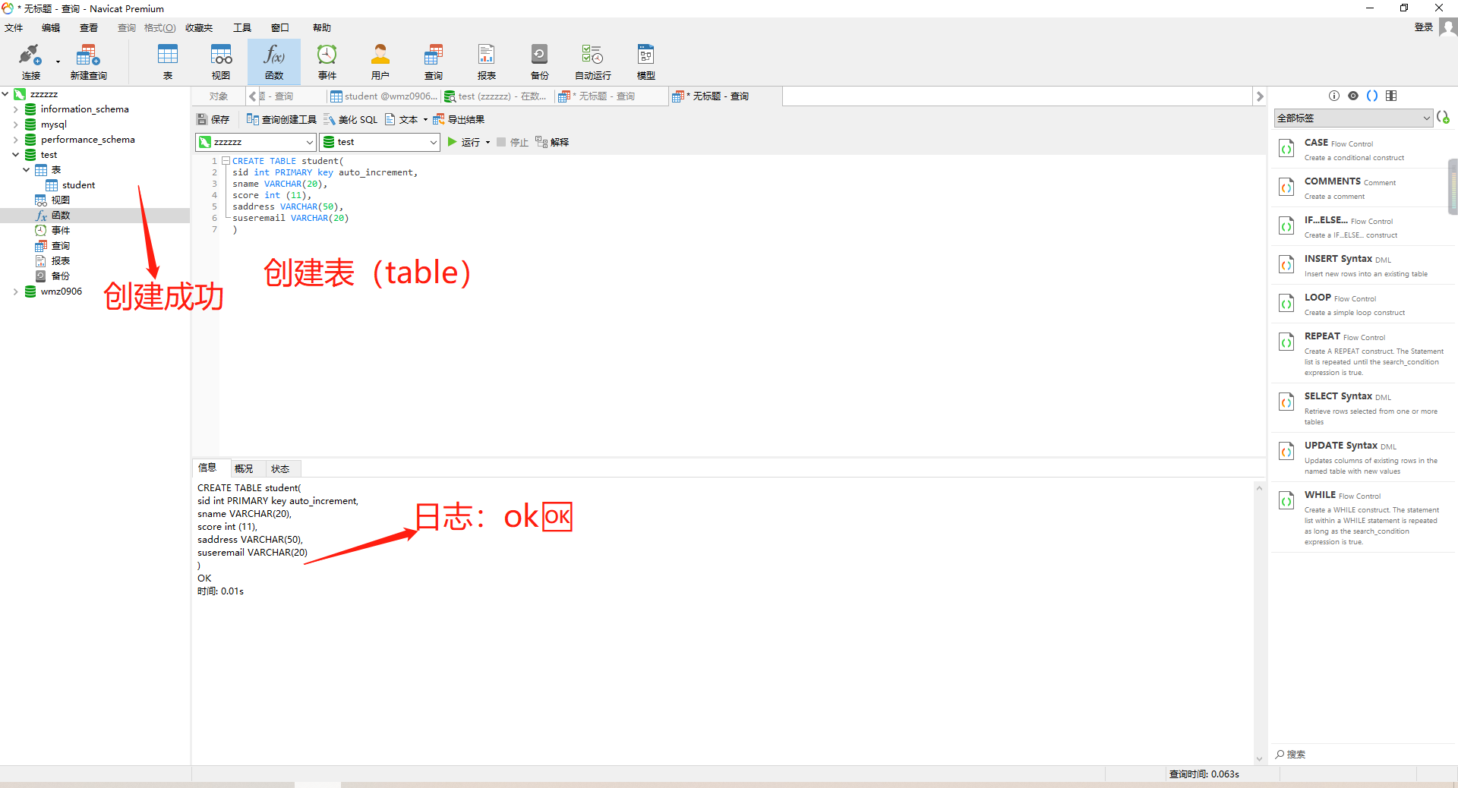Collapse the test database node
The height and width of the screenshot is (788, 1458).
click(15, 155)
